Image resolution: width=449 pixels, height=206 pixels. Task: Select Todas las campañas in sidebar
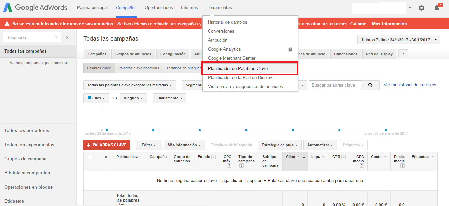(38, 51)
